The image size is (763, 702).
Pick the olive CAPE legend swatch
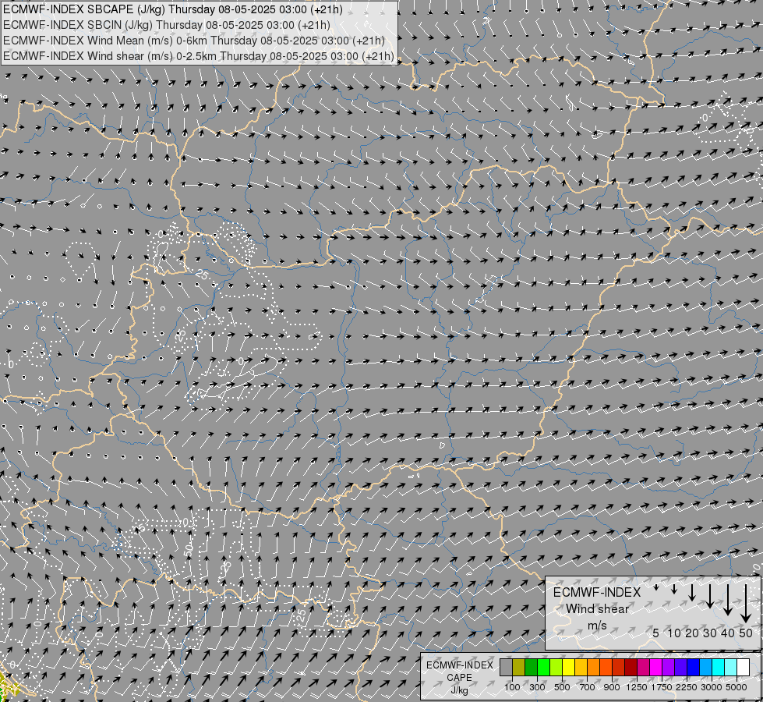pos(519,667)
